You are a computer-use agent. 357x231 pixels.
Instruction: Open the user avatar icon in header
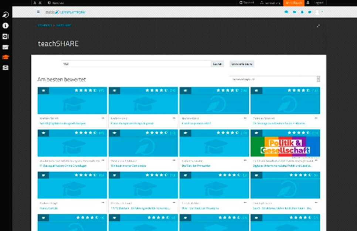coord(317,12)
